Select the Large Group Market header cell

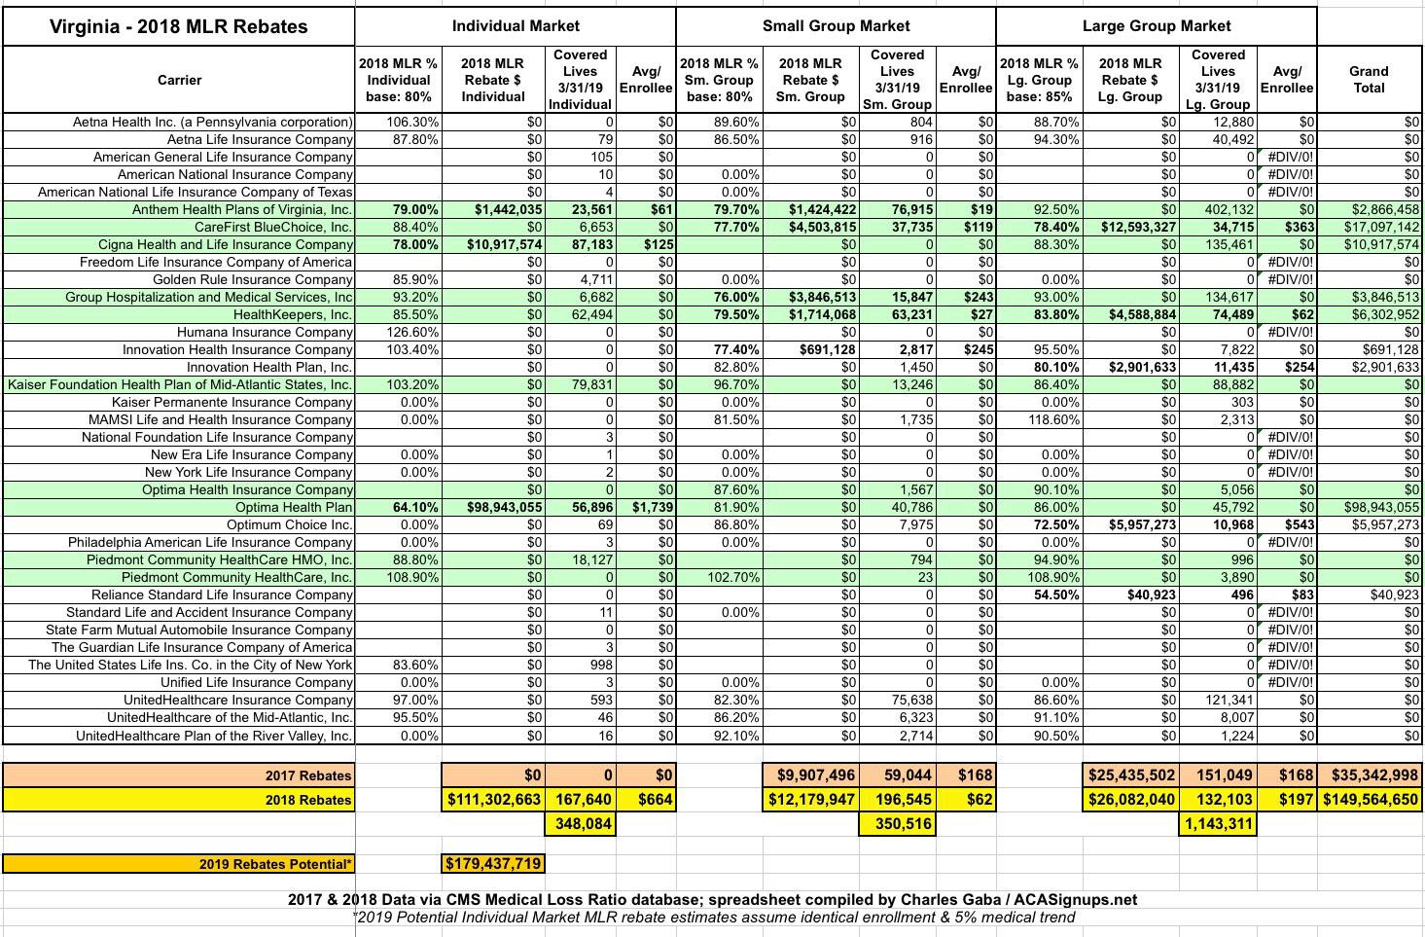pyautogui.click(x=1156, y=26)
